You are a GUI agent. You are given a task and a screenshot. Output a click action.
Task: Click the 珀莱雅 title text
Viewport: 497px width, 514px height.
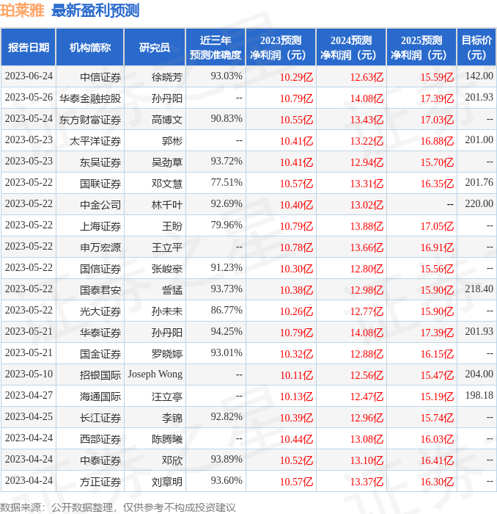pyautogui.click(x=22, y=10)
